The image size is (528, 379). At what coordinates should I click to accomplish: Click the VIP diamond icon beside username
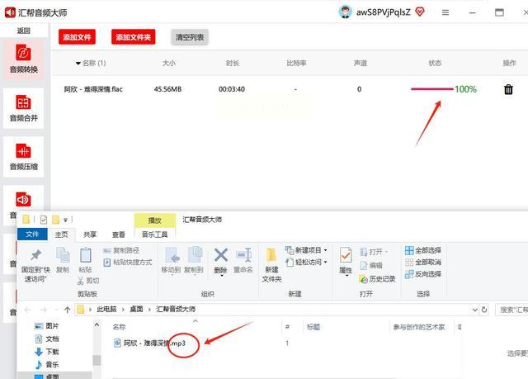420,12
